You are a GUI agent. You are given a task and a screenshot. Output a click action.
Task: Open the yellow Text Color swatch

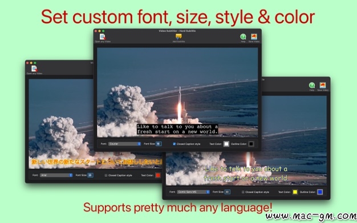[295, 192]
